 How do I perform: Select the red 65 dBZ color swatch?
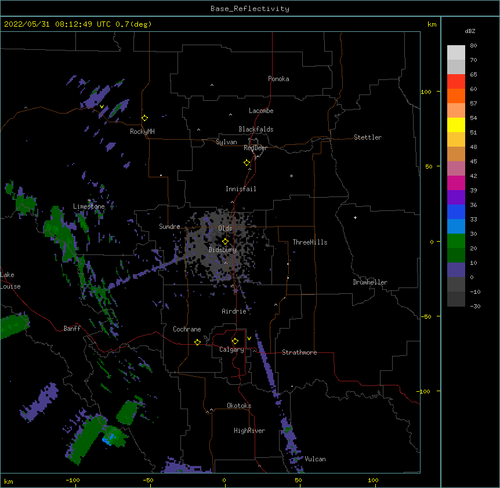pyautogui.click(x=456, y=81)
